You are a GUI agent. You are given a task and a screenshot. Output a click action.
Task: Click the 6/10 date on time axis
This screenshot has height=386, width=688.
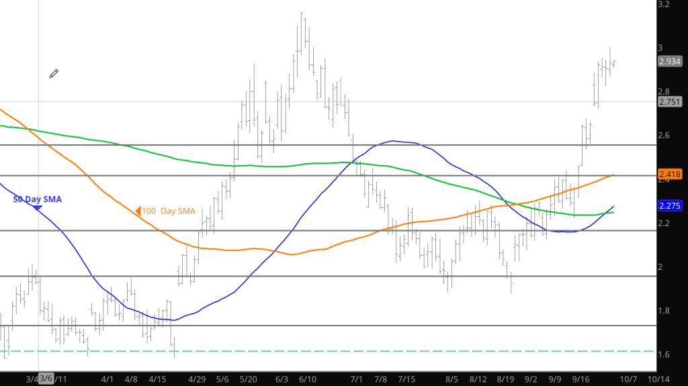point(309,379)
